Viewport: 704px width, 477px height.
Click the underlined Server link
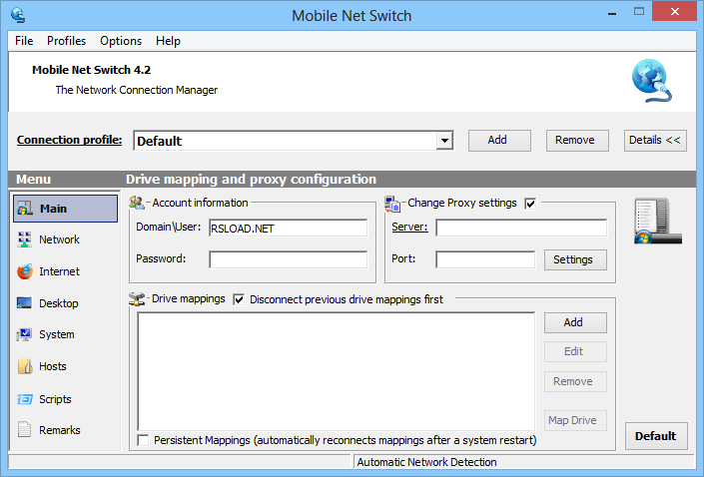(x=409, y=228)
